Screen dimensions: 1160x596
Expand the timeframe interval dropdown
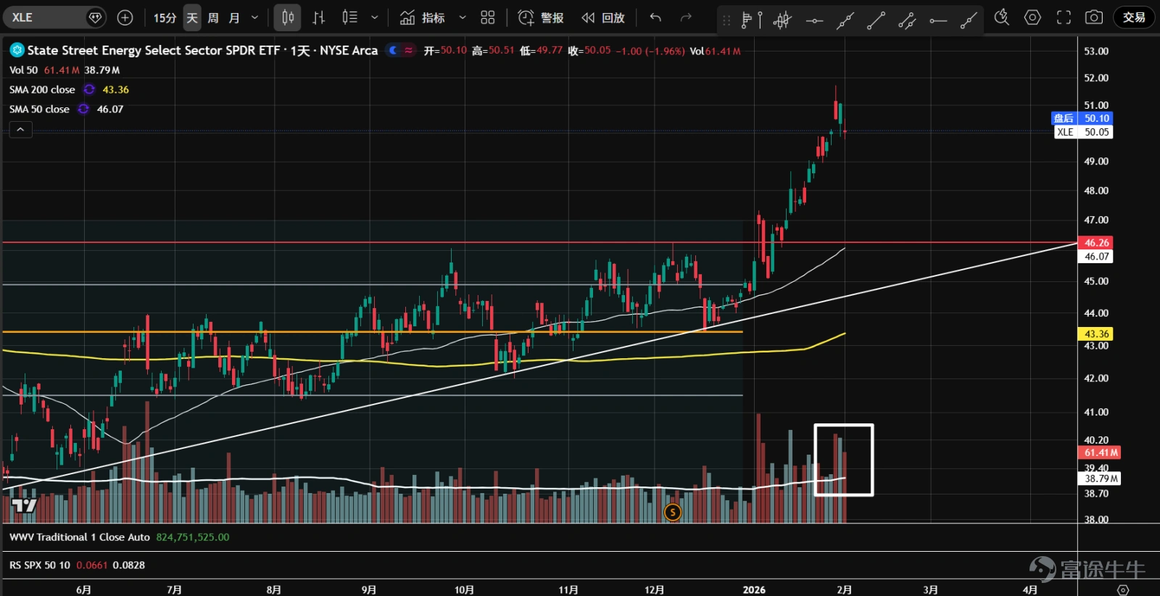coord(254,17)
